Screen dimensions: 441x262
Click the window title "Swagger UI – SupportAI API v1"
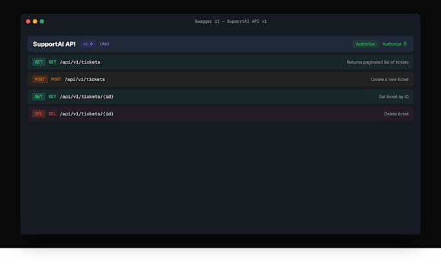point(231,21)
